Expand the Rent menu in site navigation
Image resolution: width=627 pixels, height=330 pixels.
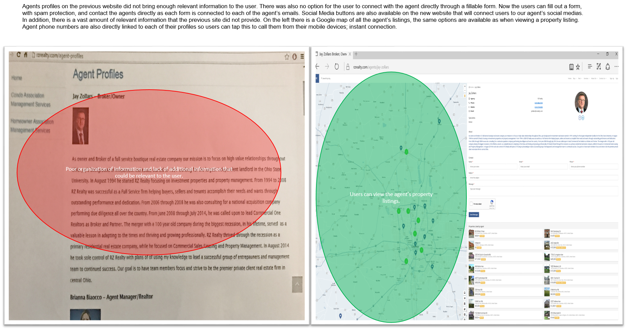pos(580,78)
